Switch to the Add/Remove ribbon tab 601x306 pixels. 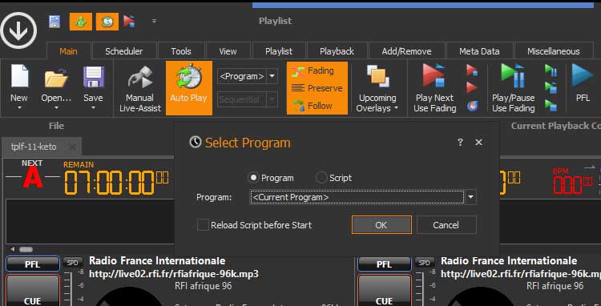406,51
